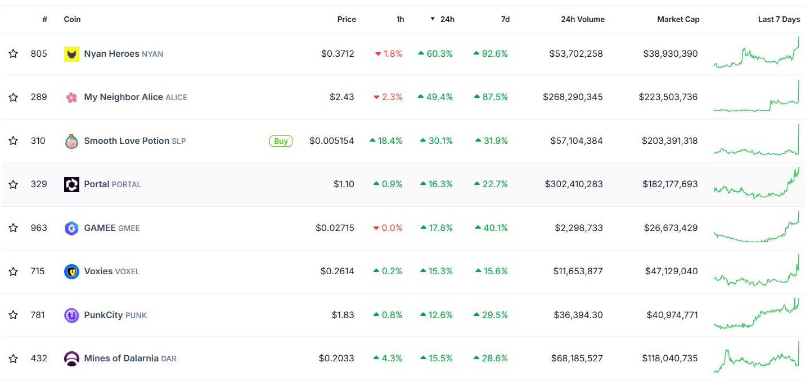The height and width of the screenshot is (381, 810).
Task: Click the PunkCity purple logo
Action: coord(71,315)
